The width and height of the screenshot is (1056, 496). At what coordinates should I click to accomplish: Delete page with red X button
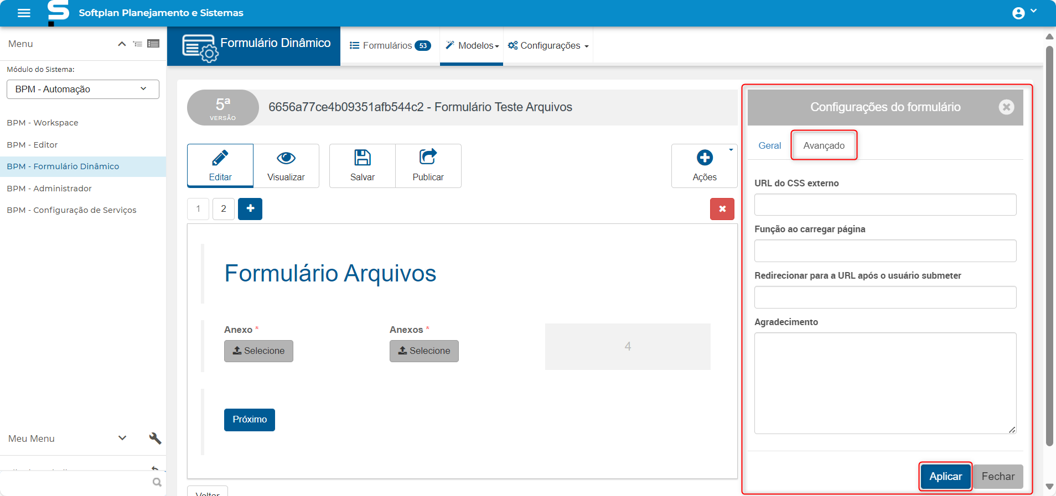(x=722, y=209)
